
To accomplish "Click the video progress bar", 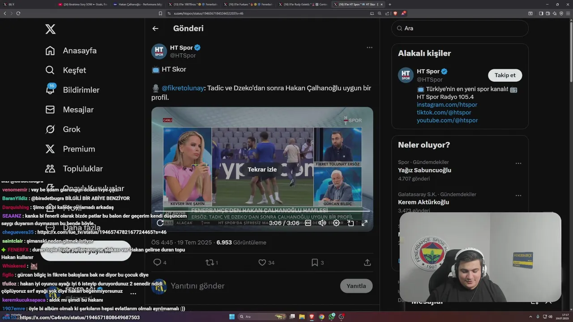I will point(262,211).
